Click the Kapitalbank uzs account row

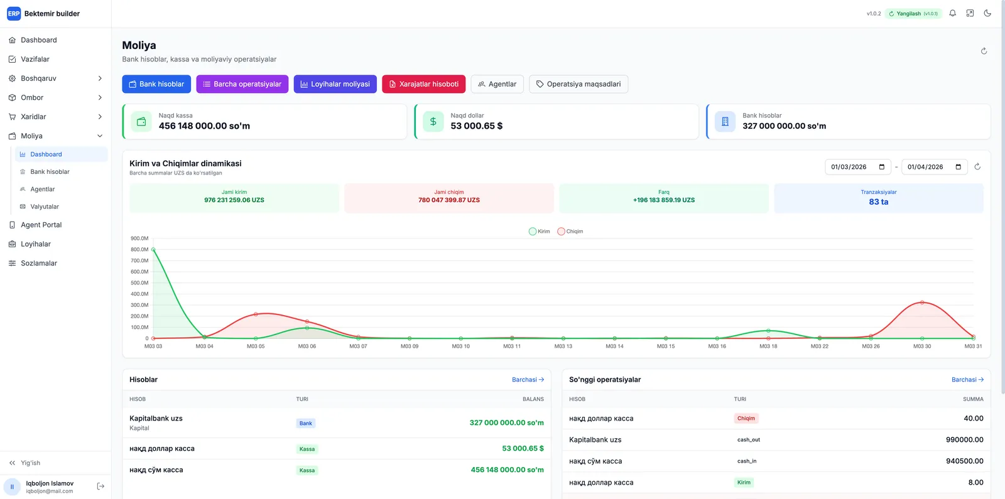tap(337, 423)
